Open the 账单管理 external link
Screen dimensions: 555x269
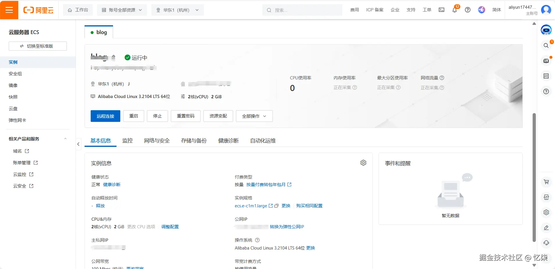(x=25, y=163)
